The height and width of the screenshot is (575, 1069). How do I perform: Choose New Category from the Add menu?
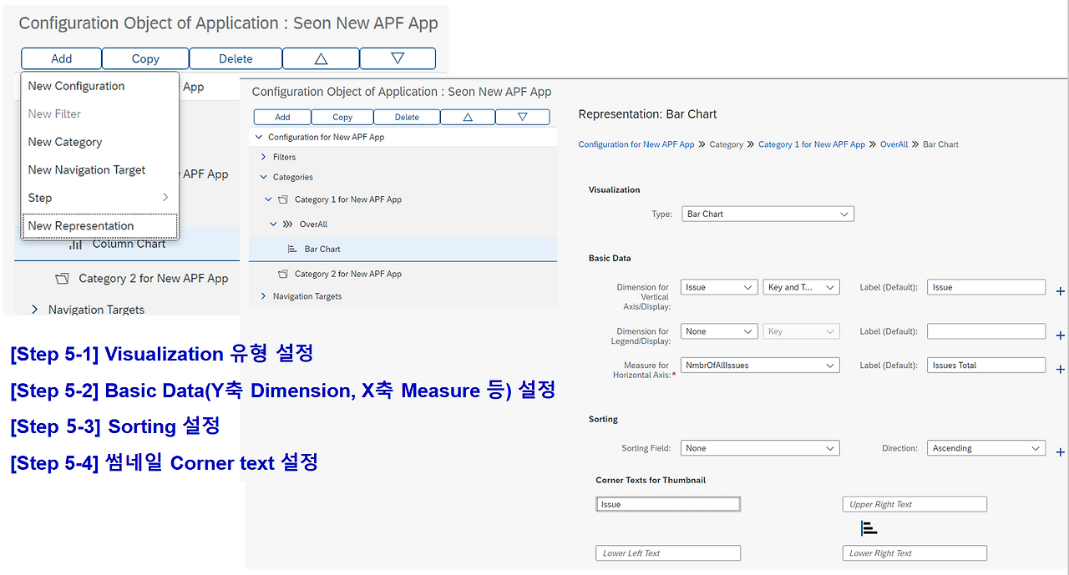[x=99, y=142]
